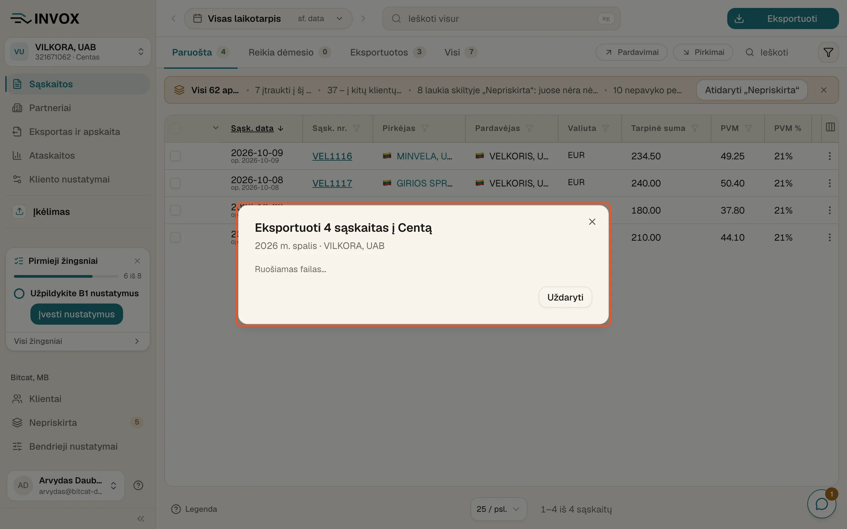This screenshot has height=529, width=847.
Task: Check the 180.00 row checkbox
Action: pos(175,210)
